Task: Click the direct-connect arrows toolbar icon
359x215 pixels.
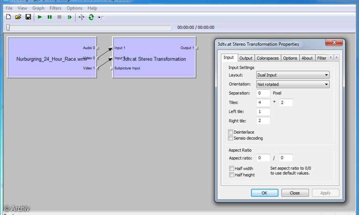Action: click(x=81, y=17)
